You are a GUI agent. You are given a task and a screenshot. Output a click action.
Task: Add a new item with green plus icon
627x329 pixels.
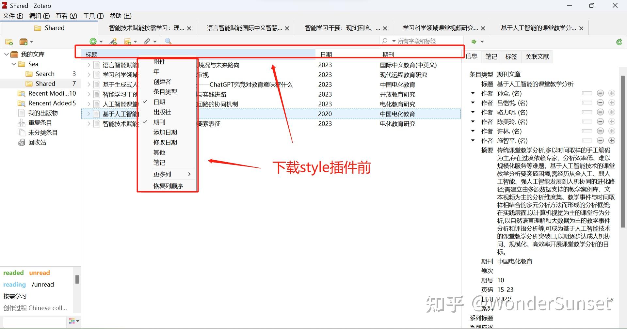[94, 41]
